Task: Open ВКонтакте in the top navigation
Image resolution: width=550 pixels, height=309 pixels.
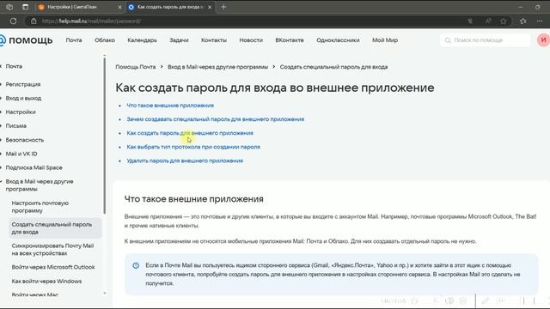Action: 290,40
